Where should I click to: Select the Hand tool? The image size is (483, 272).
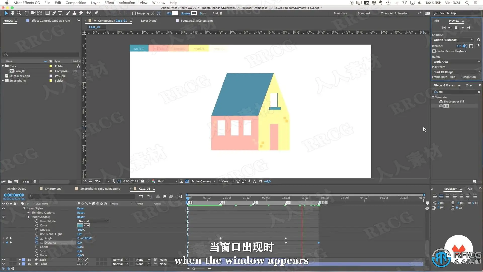pos(12,13)
